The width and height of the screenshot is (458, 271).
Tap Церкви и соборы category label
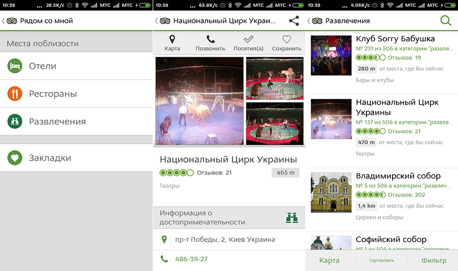[379, 217]
